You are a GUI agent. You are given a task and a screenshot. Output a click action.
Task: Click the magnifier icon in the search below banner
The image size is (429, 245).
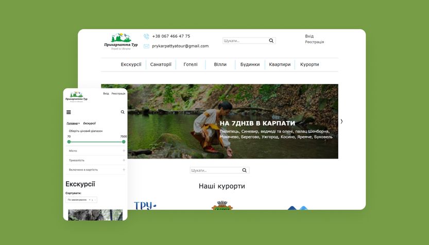[245, 170]
